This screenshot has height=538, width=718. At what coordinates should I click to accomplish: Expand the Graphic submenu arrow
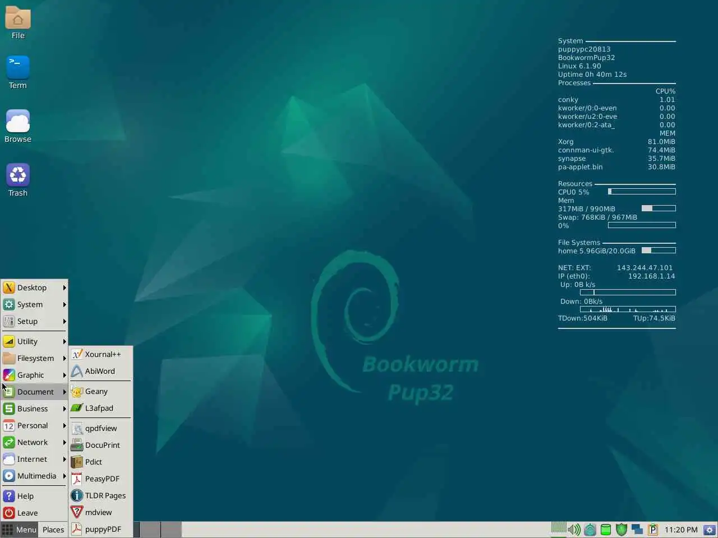(x=65, y=375)
